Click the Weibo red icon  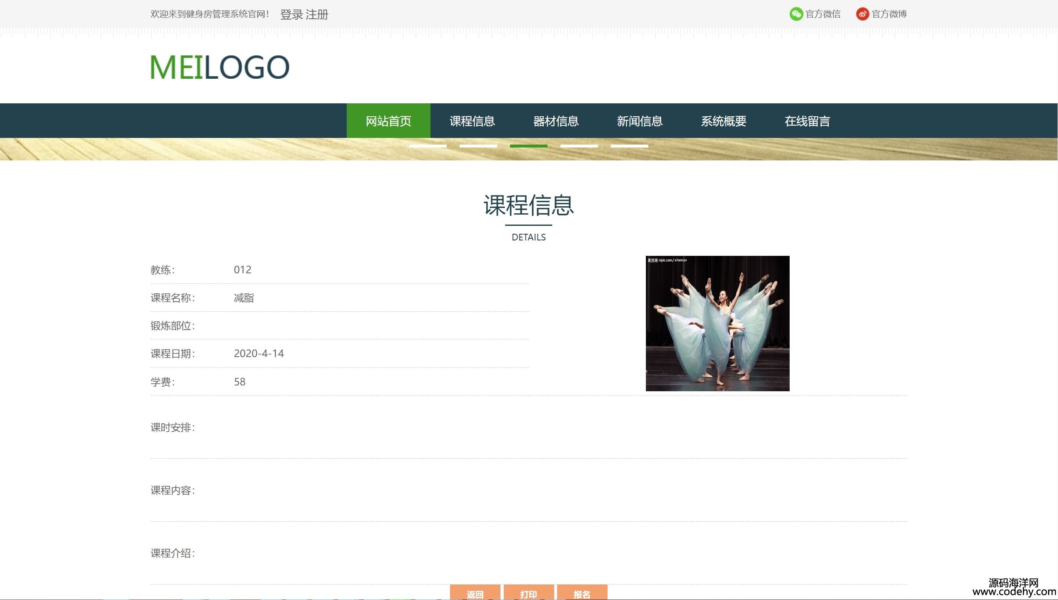862,14
